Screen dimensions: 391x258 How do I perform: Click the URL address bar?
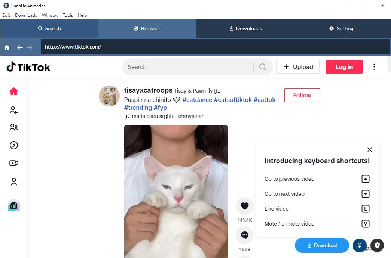click(x=216, y=47)
